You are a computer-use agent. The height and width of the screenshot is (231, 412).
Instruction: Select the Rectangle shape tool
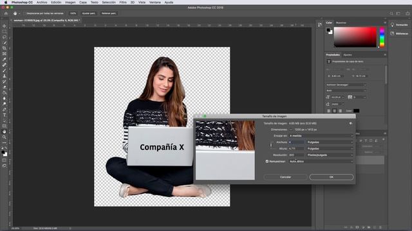pyautogui.click(x=5, y=126)
